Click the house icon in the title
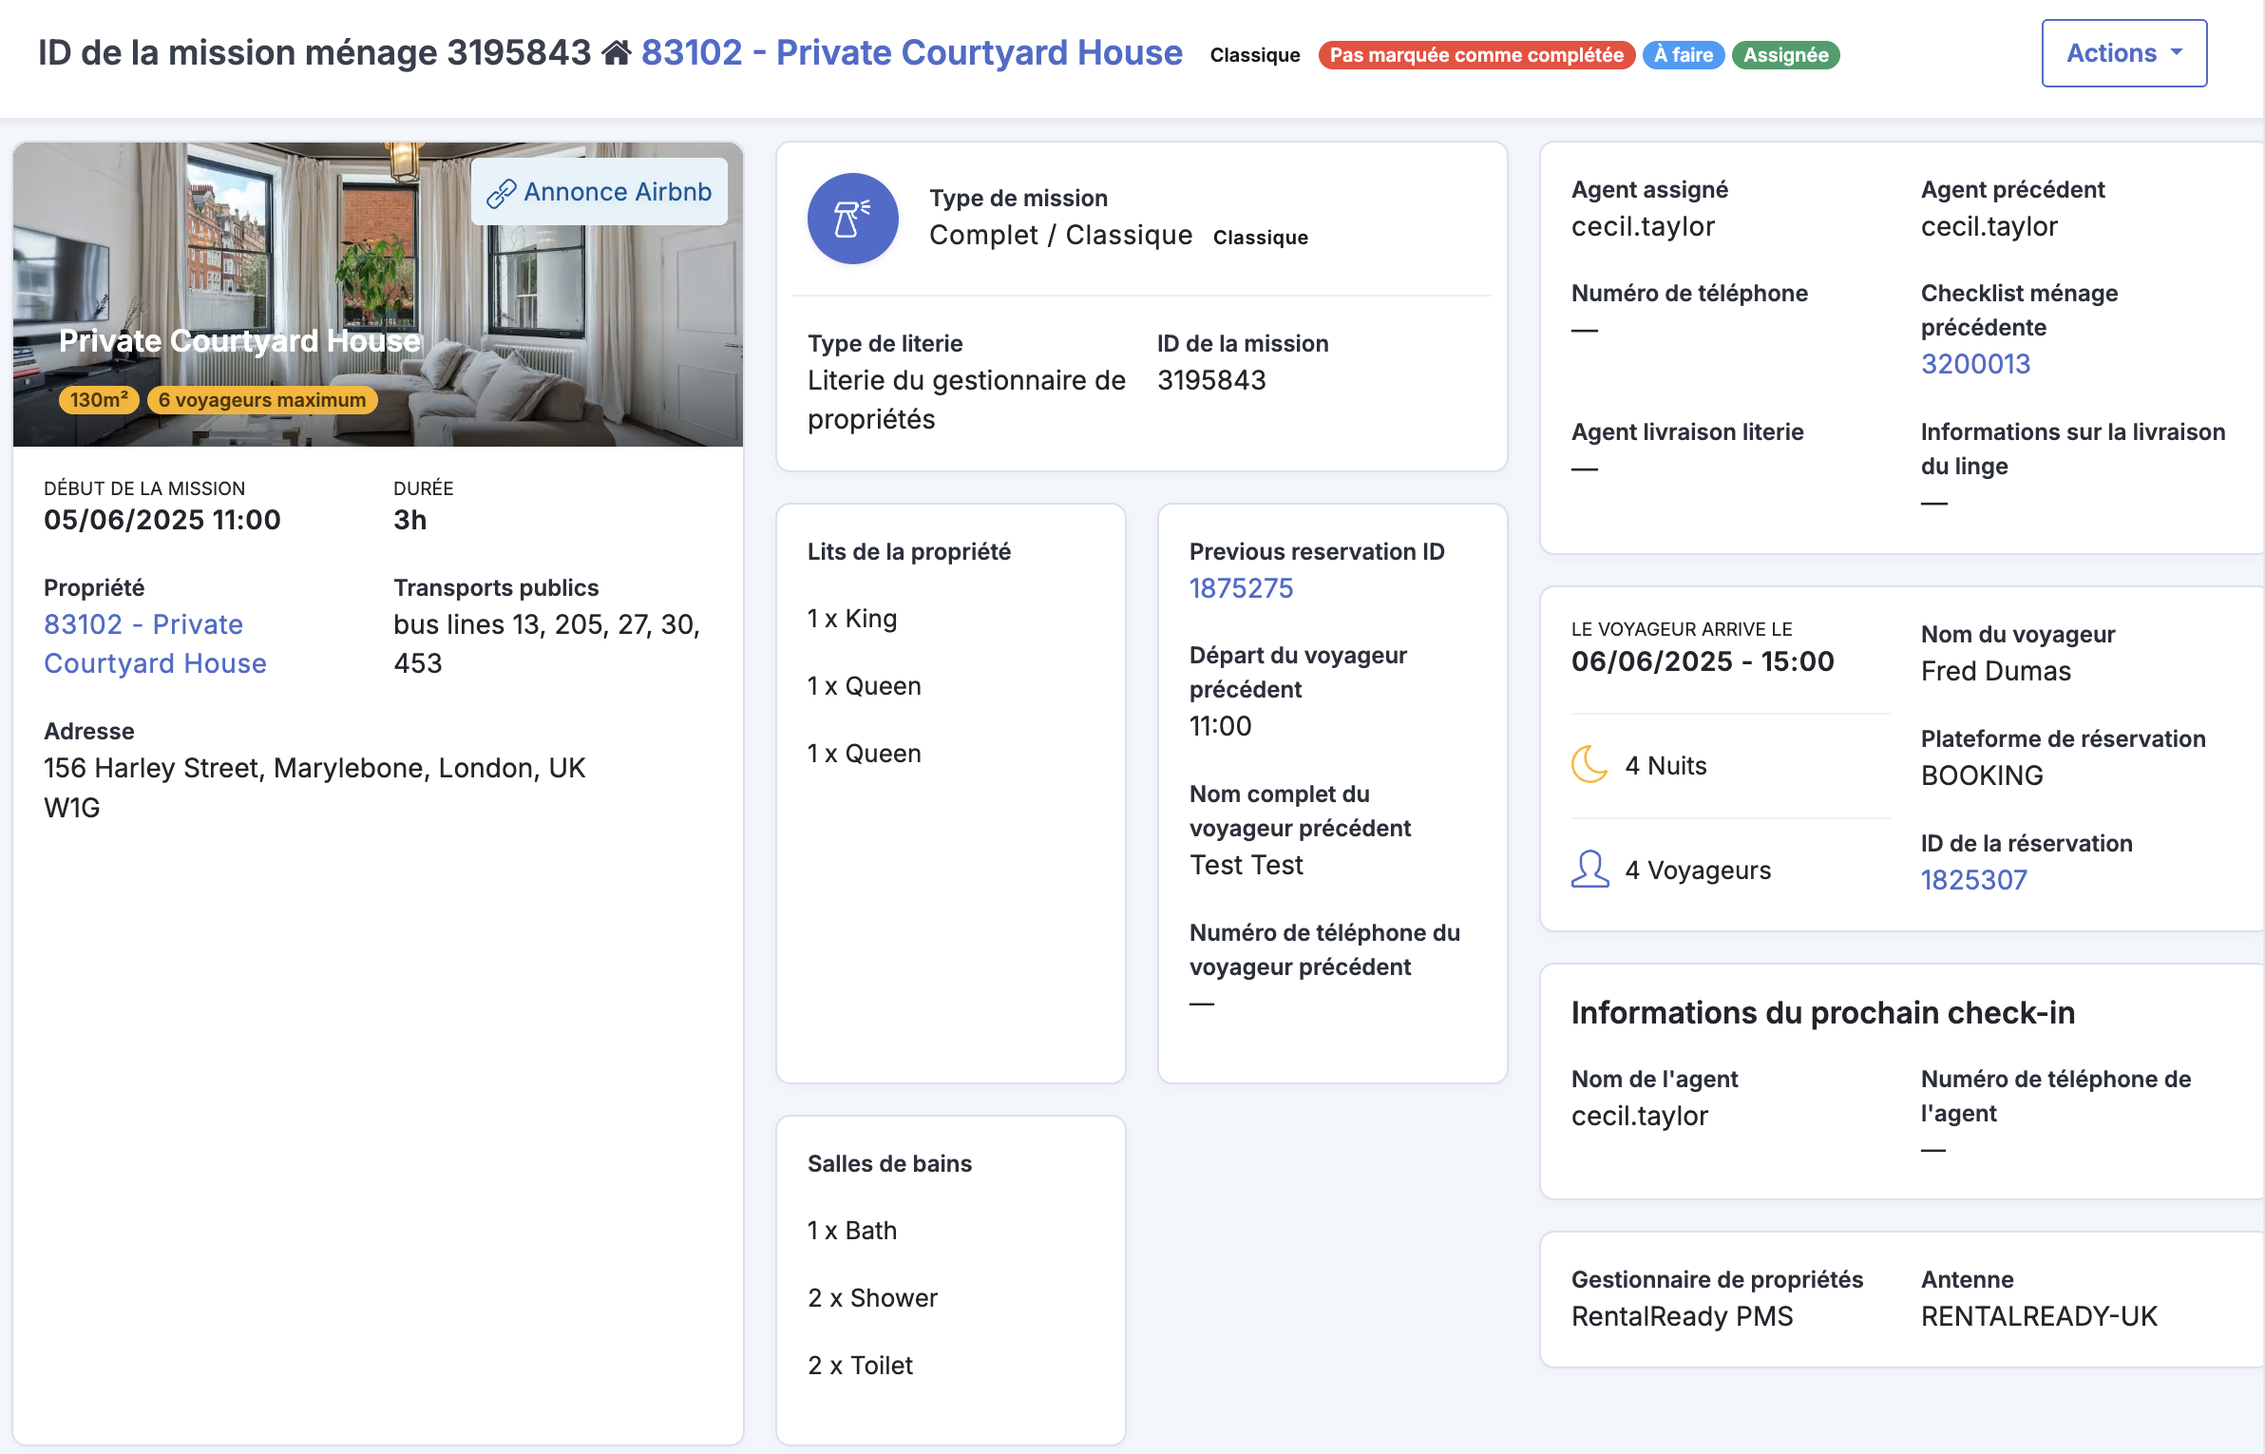 coord(617,53)
